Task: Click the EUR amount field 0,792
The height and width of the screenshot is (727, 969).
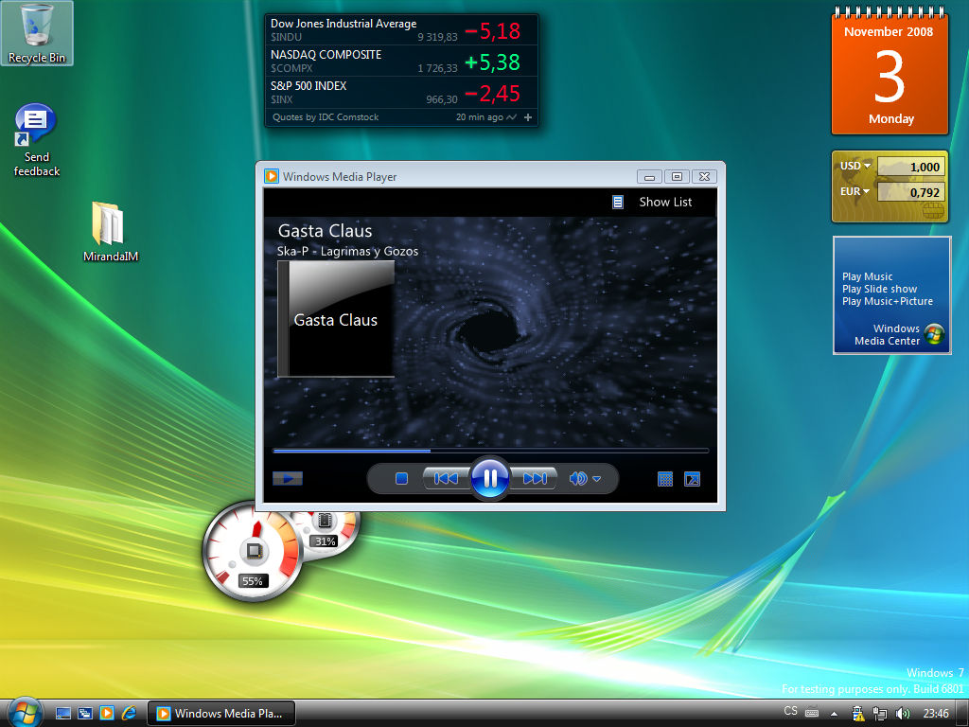Action: click(x=911, y=192)
